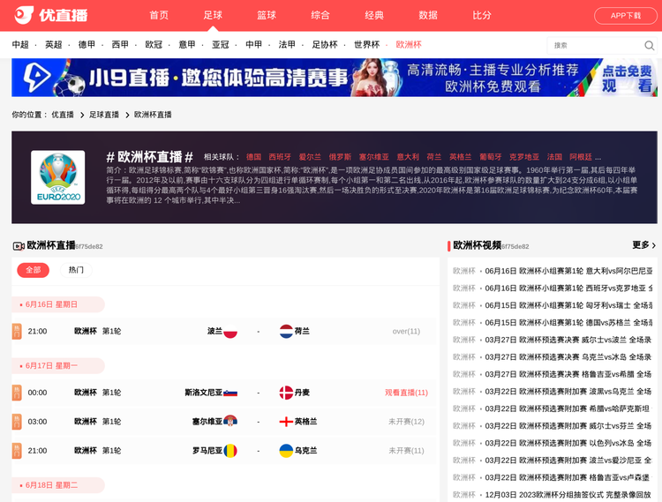This screenshot has height=502, width=662.
Task: Expand 更多 in 欧洲杯视频 section
Action: click(x=643, y=245)
